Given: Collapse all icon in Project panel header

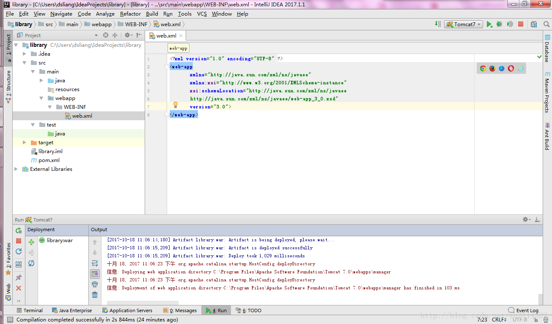Looking at the screenshot, I should click(x=115, y=35).
